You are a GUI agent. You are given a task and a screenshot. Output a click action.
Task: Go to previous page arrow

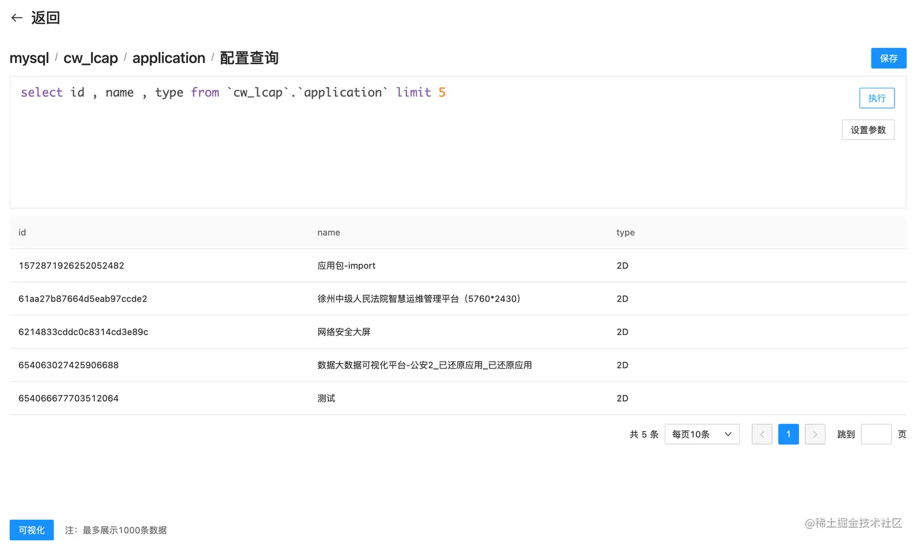[x=762, y=434]
